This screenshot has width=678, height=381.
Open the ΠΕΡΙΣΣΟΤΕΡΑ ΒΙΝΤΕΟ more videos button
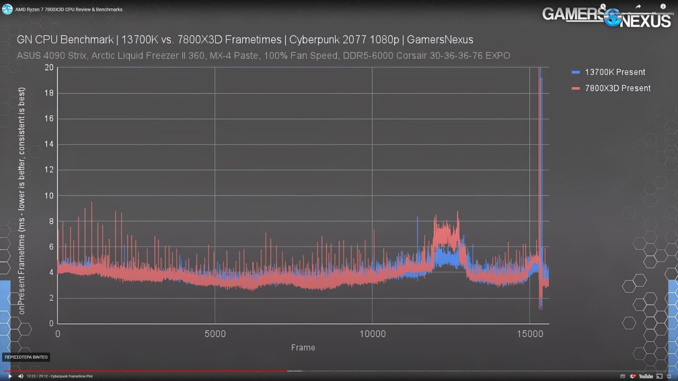pyautogui.click(x=26, y=357)
